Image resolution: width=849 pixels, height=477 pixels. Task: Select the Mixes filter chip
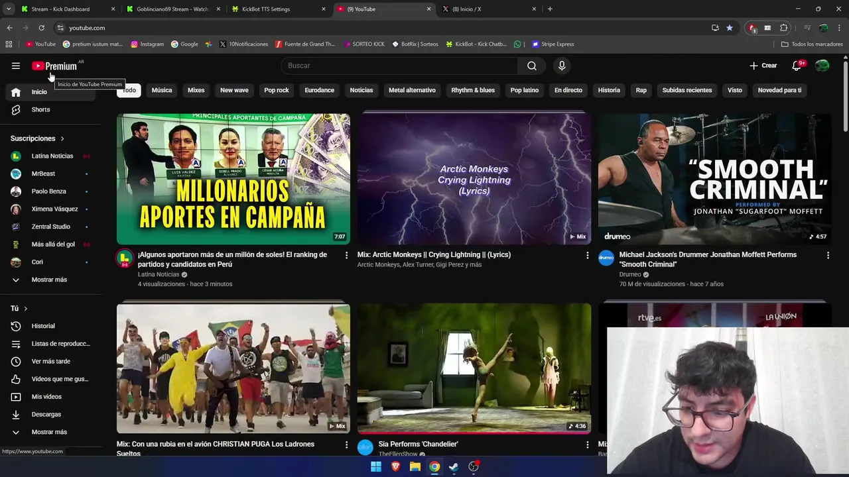196,90
